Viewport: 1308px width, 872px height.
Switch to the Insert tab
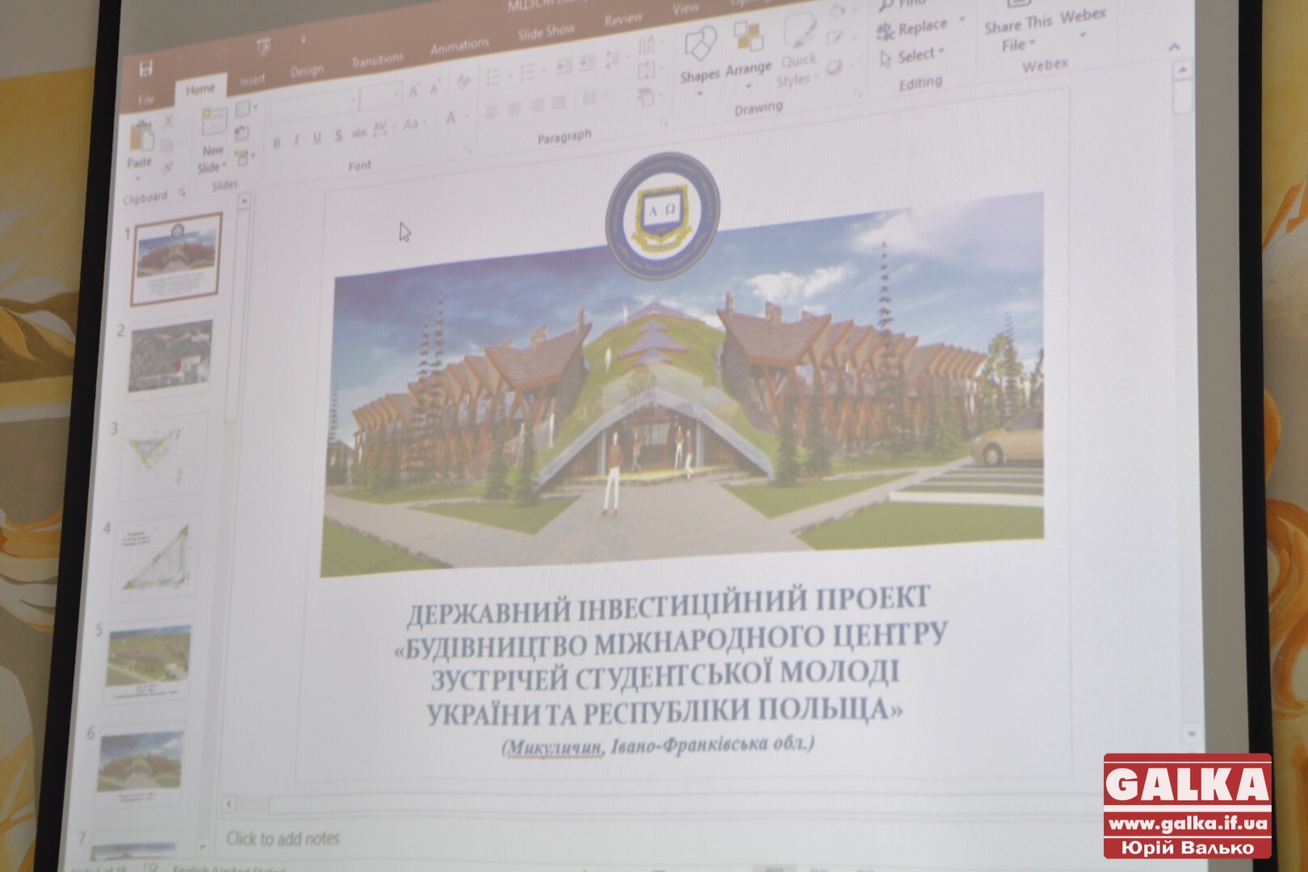(252, 80)
